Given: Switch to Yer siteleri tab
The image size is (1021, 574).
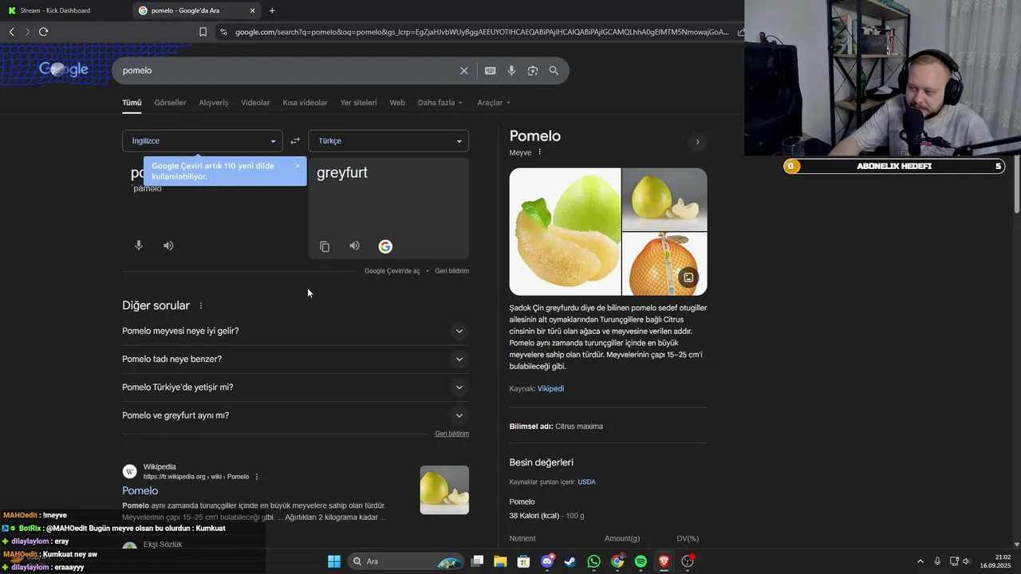Looking at the screenshot, I should tap(358, 103).
